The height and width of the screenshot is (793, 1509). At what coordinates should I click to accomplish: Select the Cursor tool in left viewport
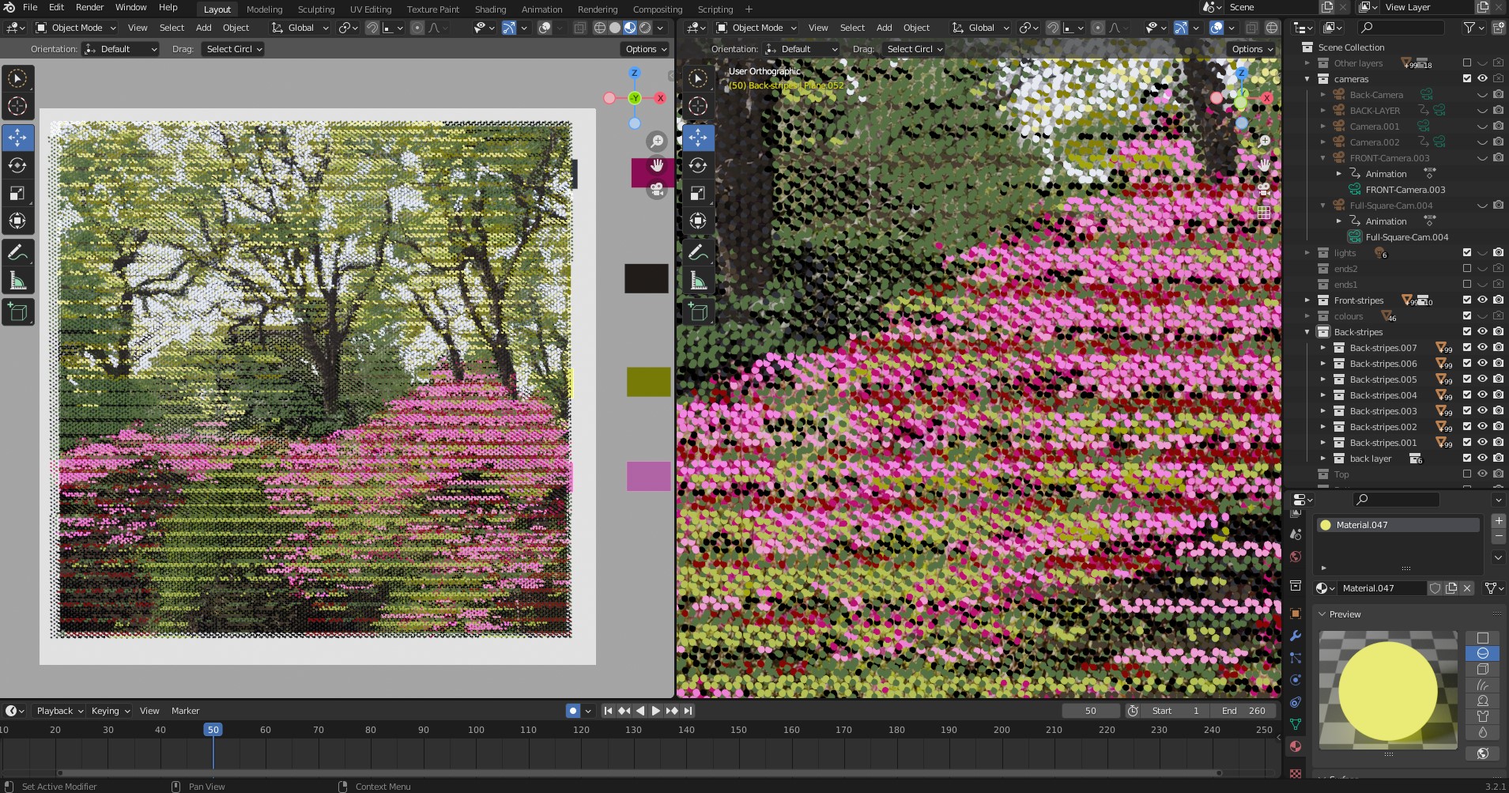tap(17, 106)
